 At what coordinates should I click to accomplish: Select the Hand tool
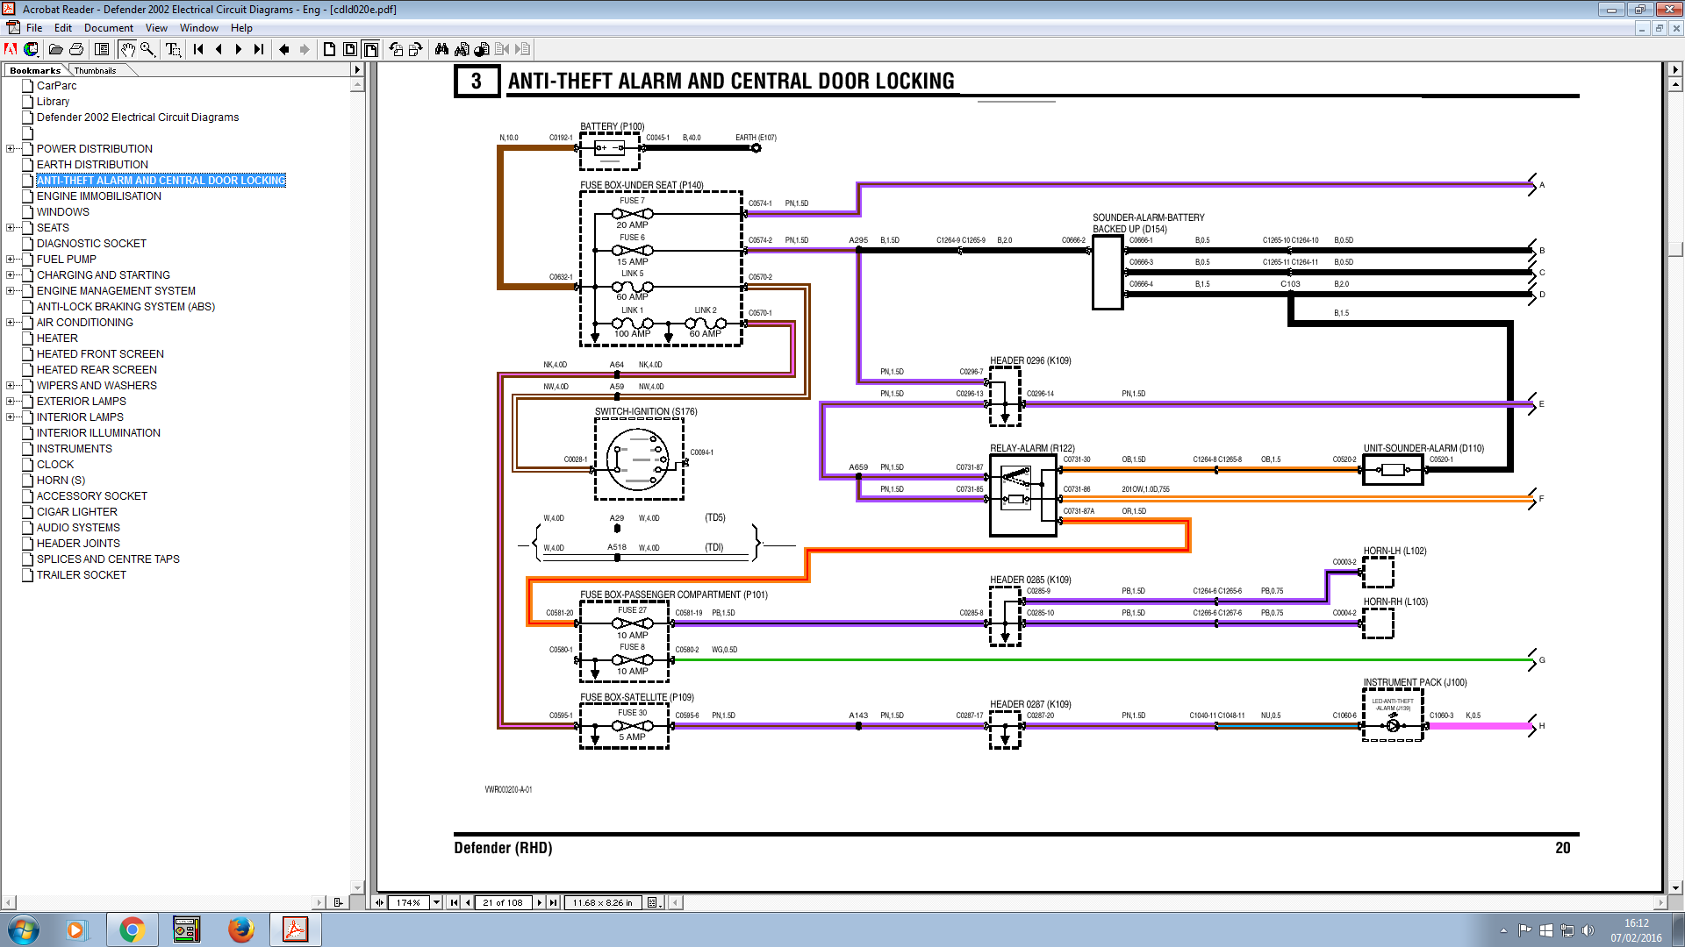pos(127,49)
